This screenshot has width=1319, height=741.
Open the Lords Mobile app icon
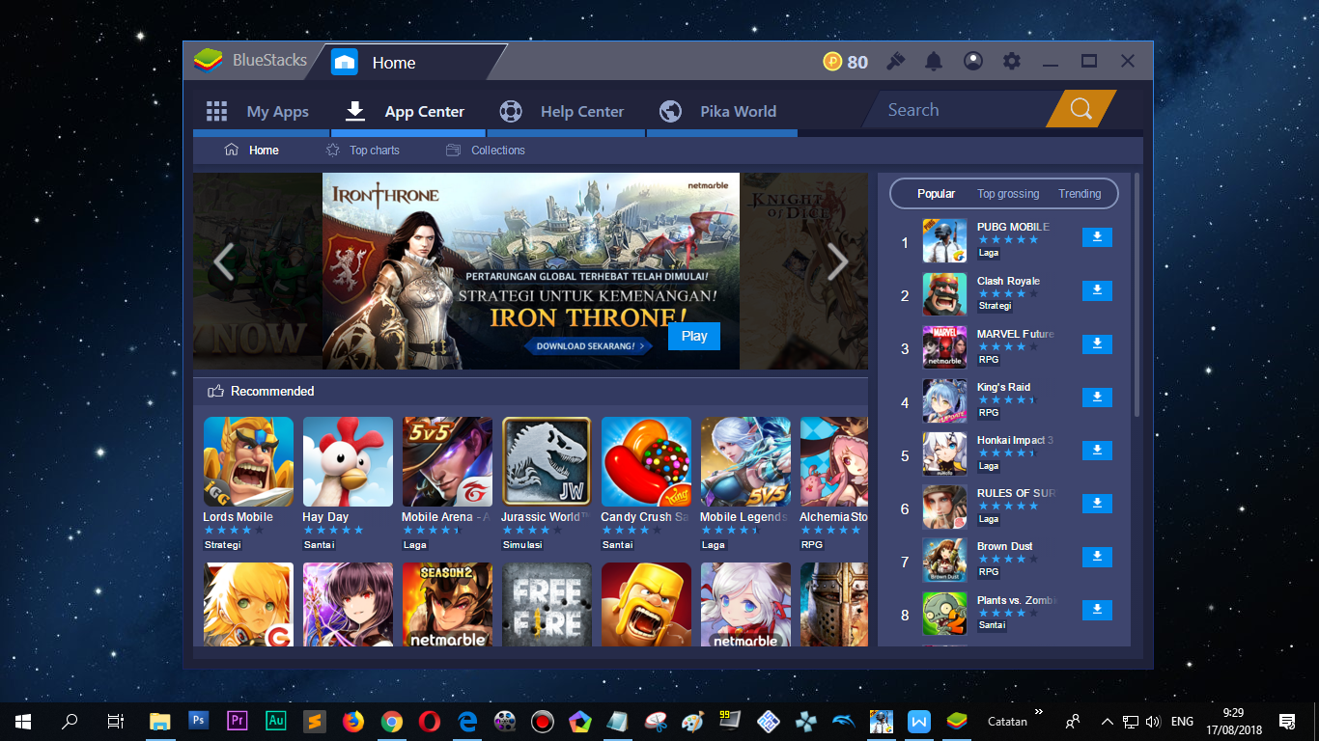[x=248, y=461]
